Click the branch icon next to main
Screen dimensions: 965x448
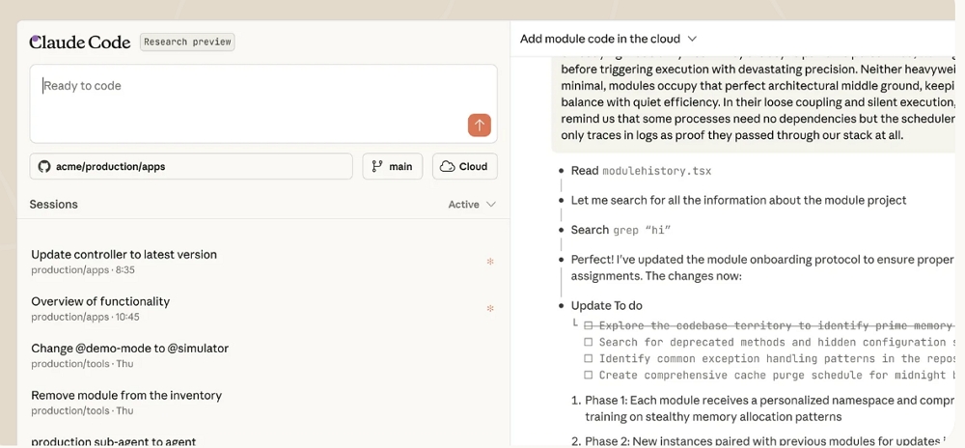(x=376, y=166)
